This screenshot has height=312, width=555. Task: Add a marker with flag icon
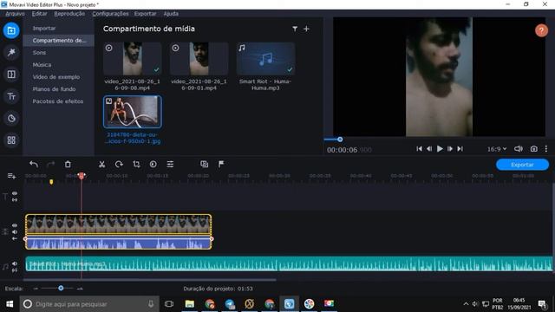point(221,164)
